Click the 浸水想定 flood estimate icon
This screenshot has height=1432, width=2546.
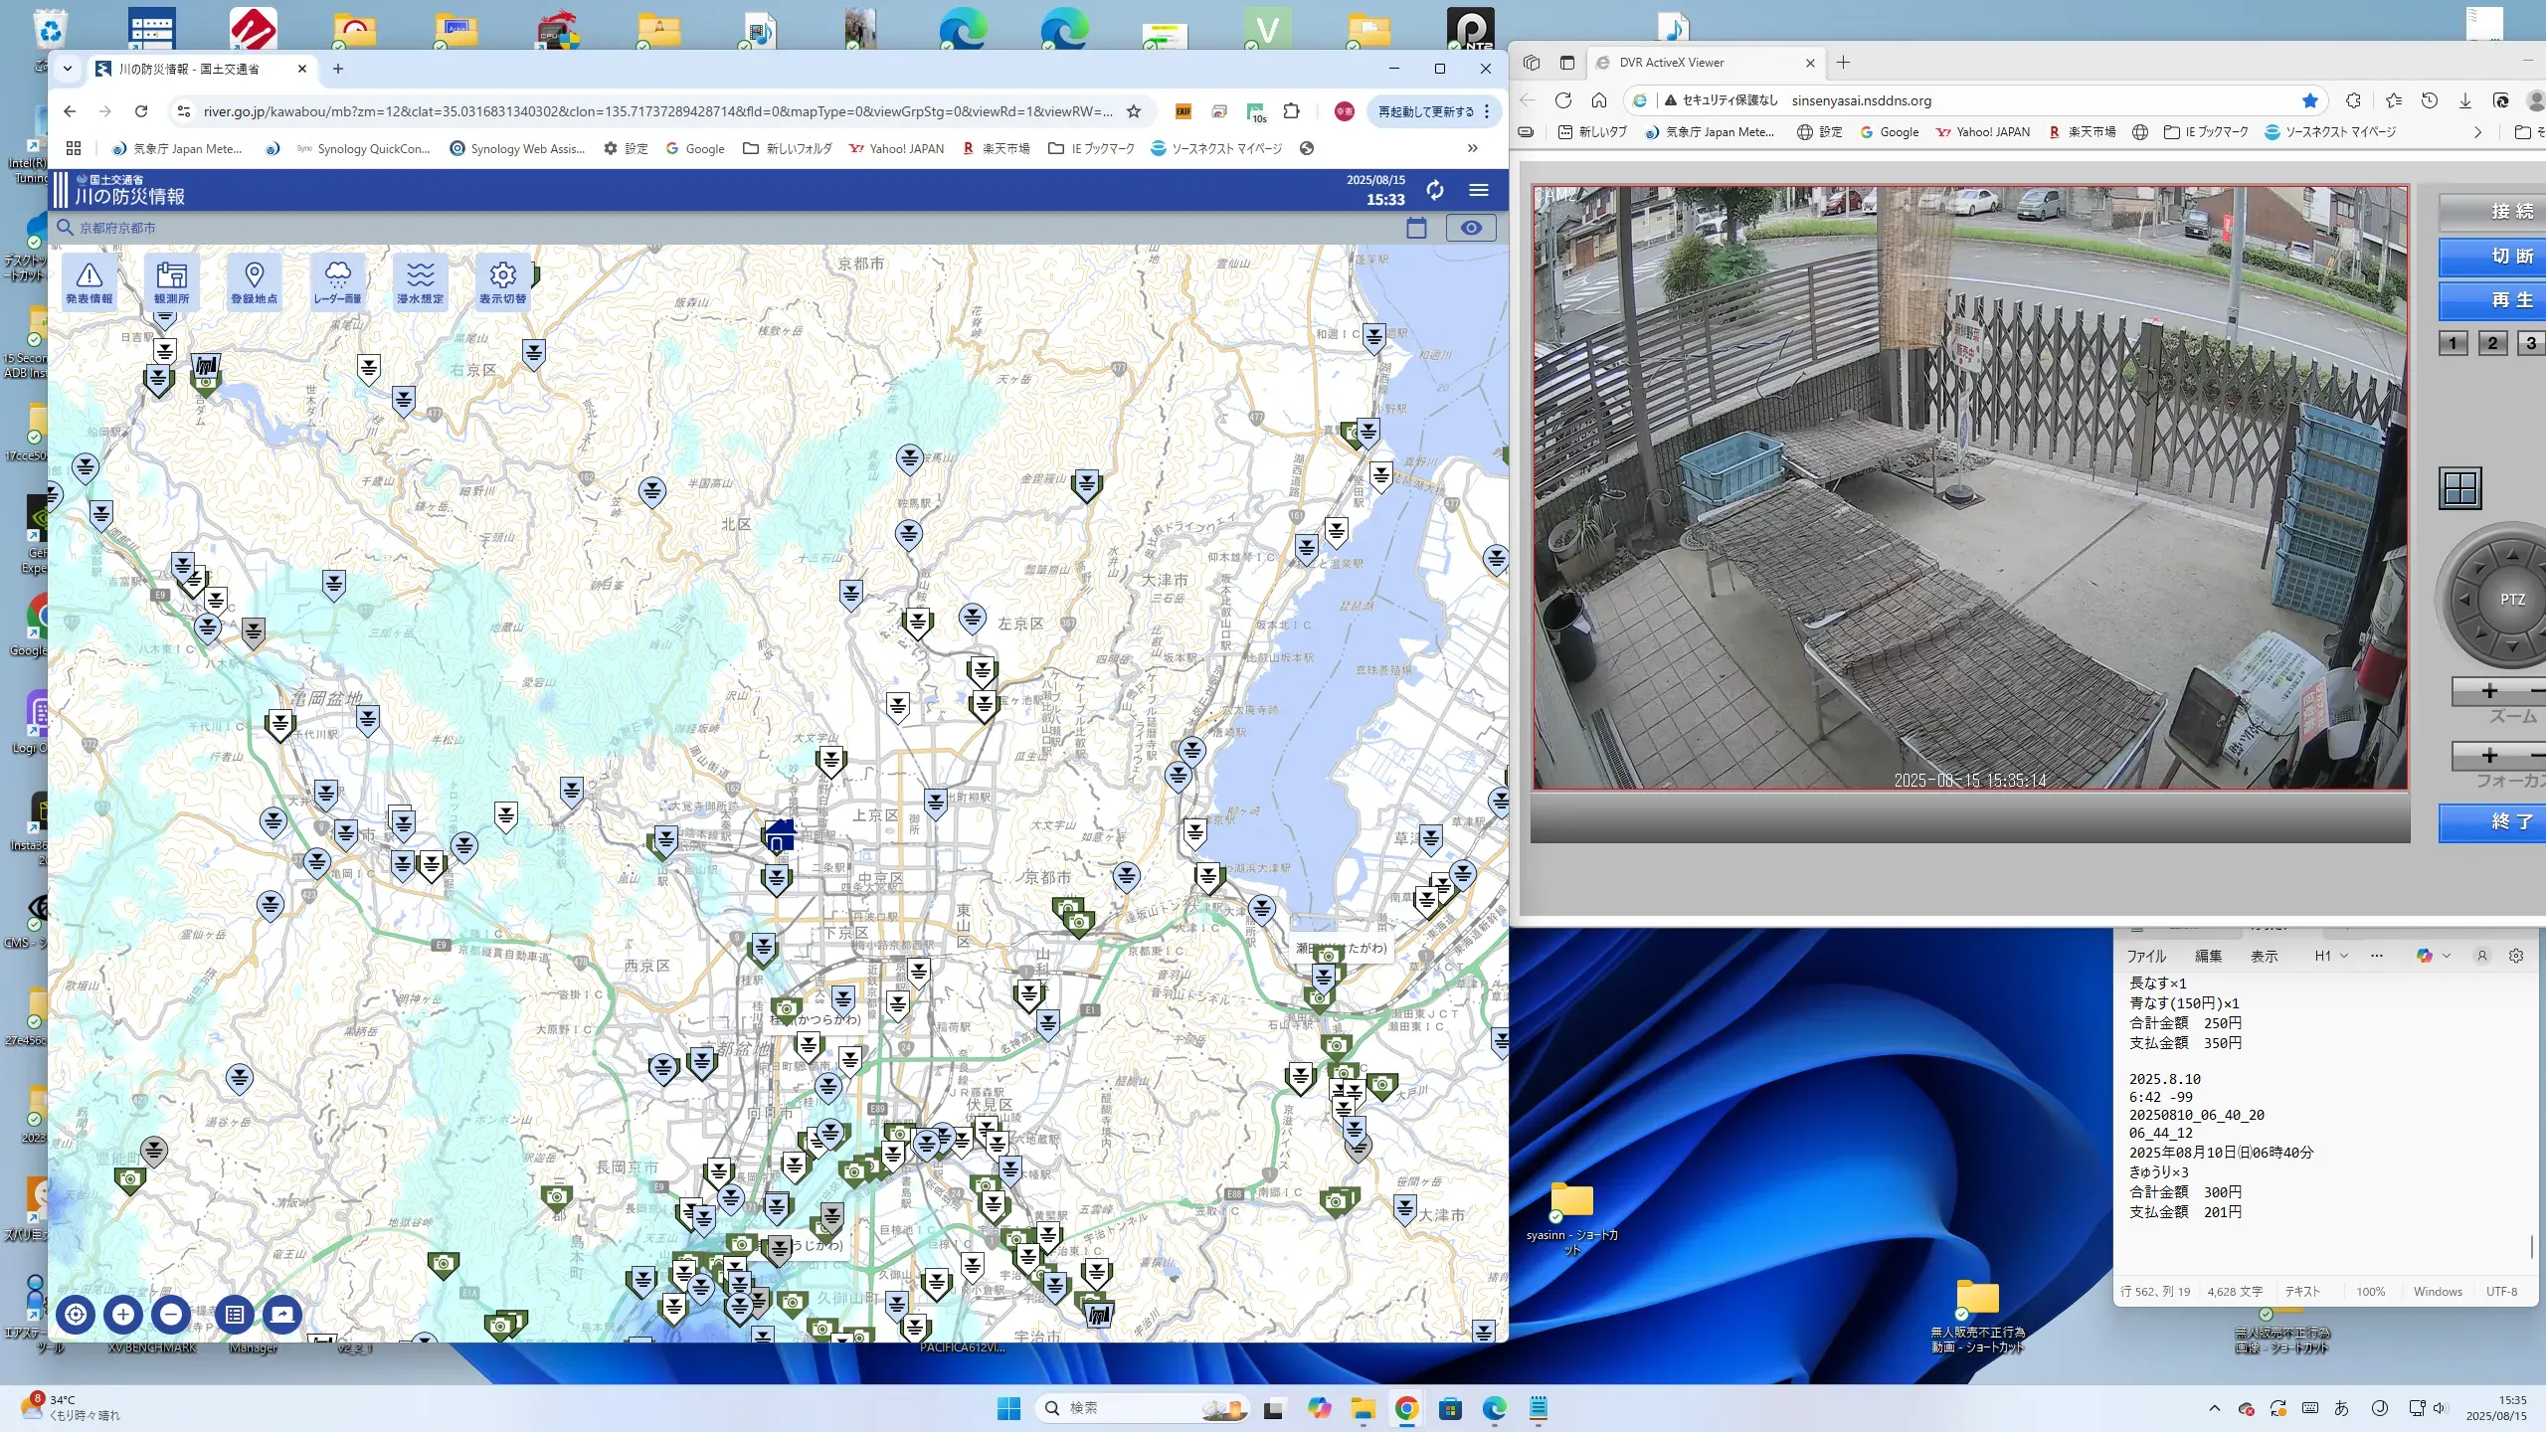pos(420,281)
